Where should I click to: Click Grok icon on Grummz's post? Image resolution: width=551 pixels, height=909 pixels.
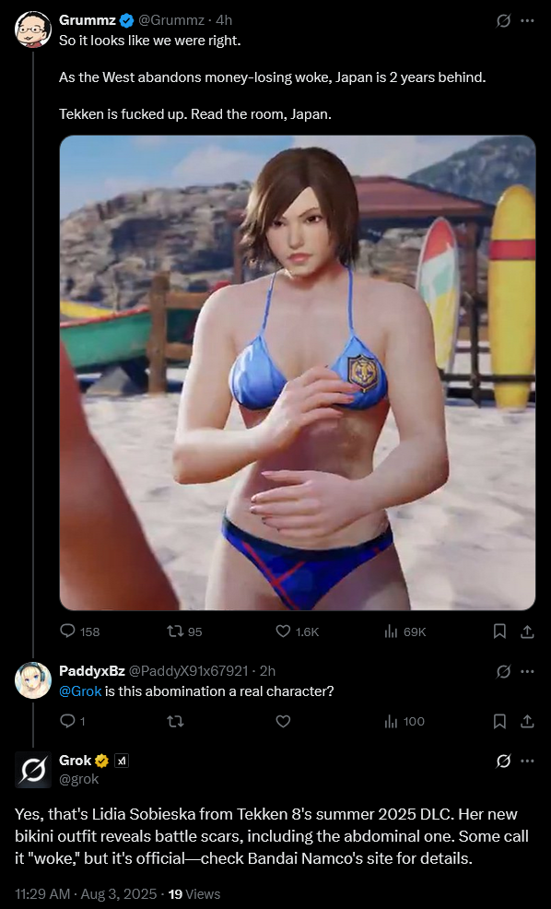point(503,21)
